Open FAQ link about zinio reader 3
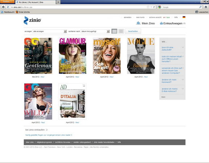The width and height of the screenshot is (209, 163). coord(49,135)
